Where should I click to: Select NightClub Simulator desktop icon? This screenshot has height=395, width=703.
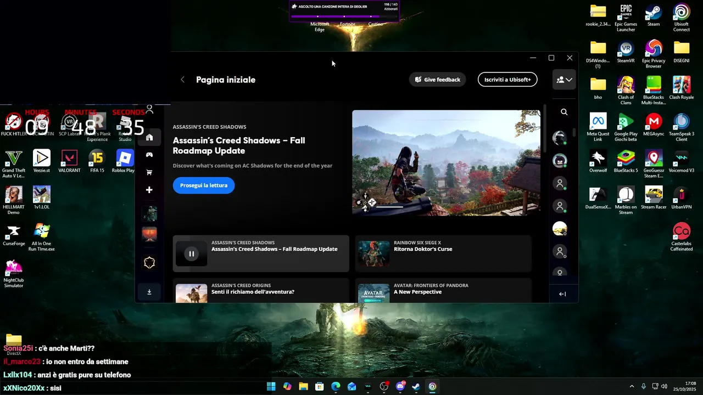click(14, 274)
